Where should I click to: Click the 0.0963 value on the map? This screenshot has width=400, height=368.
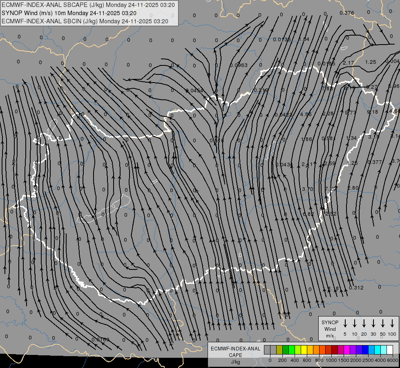[x=239, y=65]
